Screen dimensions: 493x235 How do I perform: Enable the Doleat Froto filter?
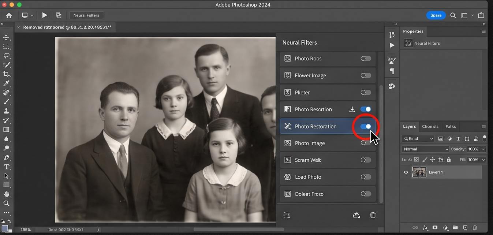[366, 194]
